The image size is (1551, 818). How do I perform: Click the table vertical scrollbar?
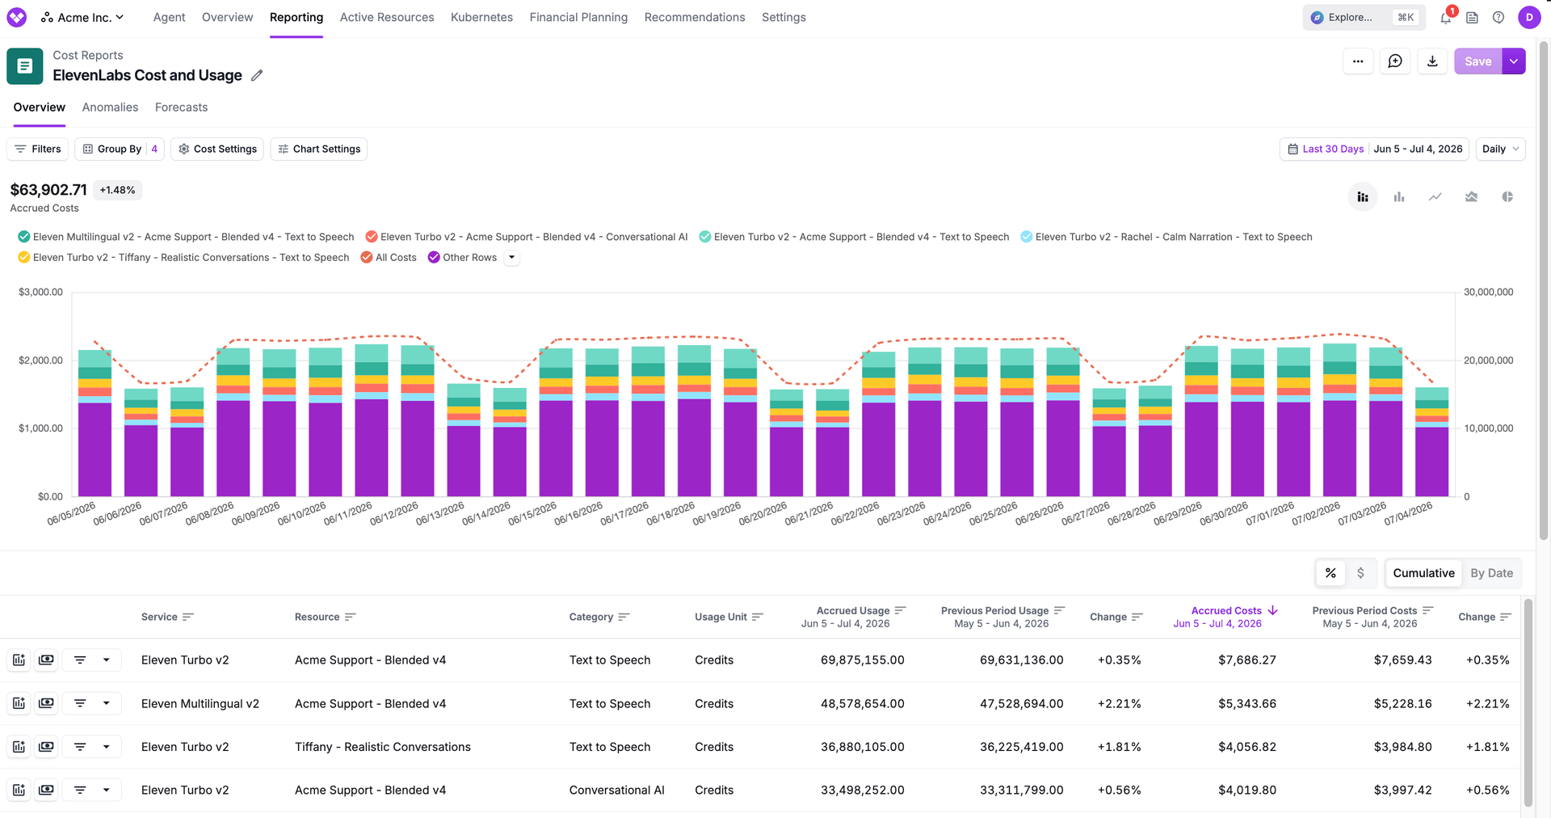(x=1528, y=702)
